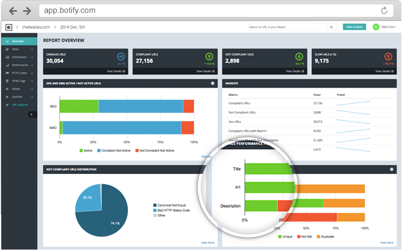
Task: Toggle Active legend in SEO chart
Action: (x=86, y=151)
